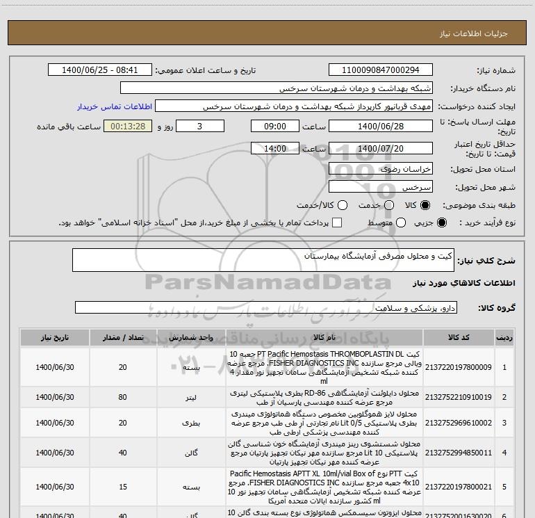Click product code 2132752210910019
Image resolution: width=535 pixels, height=518 pixels.
459,398
